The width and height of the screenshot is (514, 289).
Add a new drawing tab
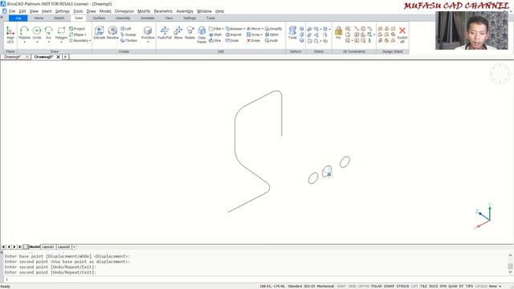pos(65,57)
